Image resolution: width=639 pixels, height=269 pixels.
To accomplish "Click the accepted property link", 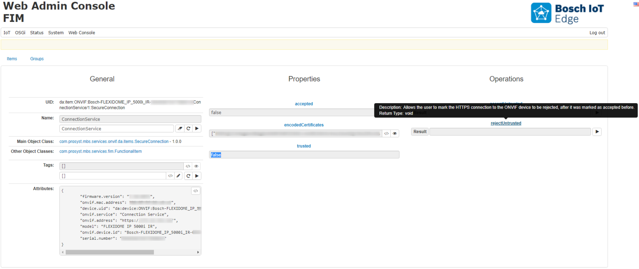I will tap(304, 104).
